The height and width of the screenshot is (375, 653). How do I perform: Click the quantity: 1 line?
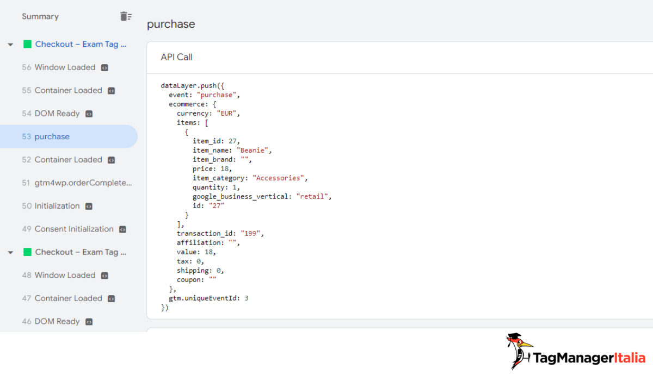[217, 187]
